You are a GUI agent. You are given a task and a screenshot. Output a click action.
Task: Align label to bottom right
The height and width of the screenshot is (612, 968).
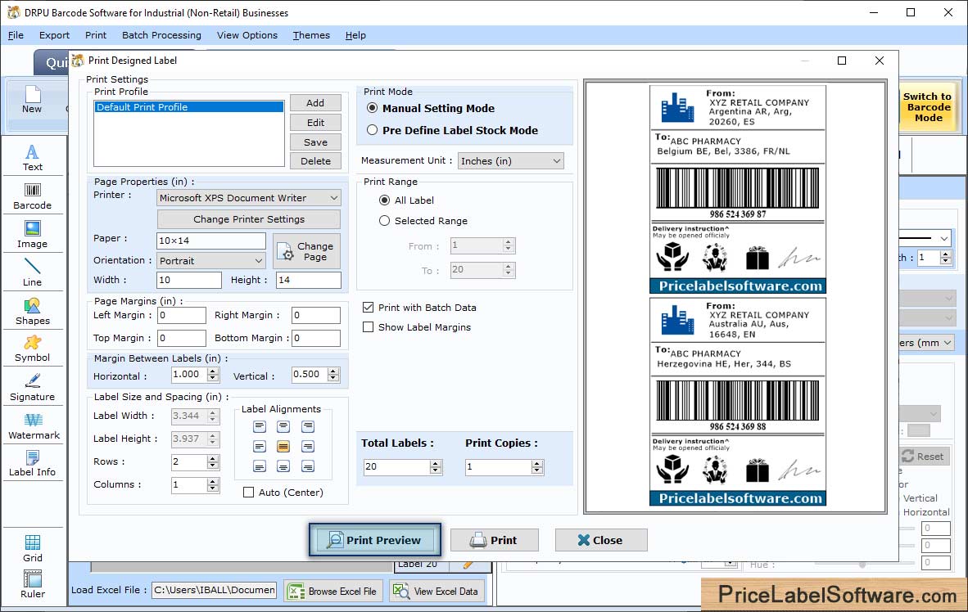click(x=308, y=466)
